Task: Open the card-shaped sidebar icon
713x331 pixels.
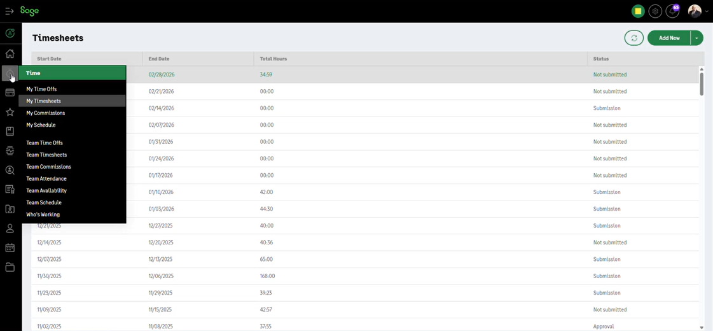Action: click(x=10, y=92)
